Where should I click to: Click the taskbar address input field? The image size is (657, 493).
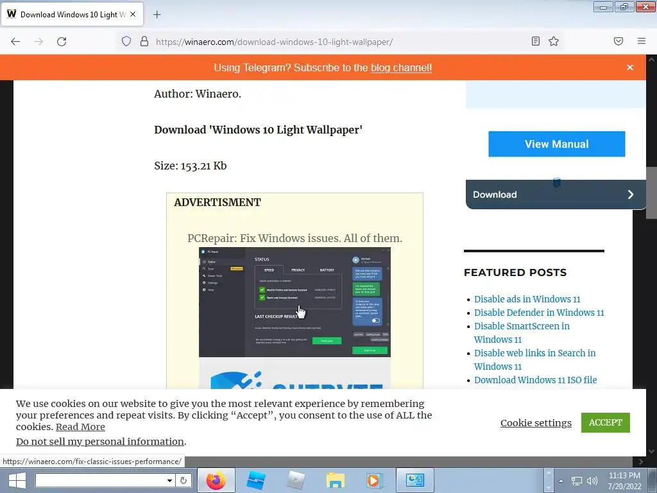[100, 480]
